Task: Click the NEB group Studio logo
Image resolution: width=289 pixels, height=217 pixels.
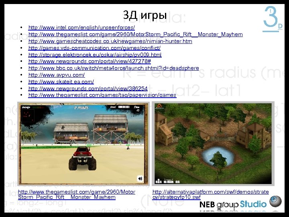Action: [233, 205]
